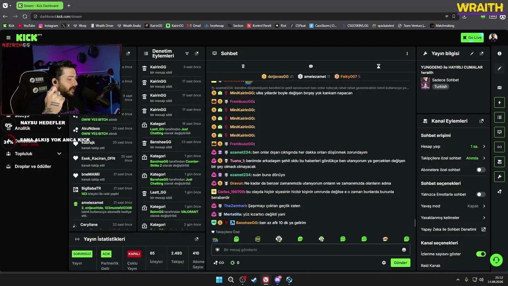Click the hourglass icon in chat toolbar
Screen dimensions: 508x286
[x=379, y=66]
